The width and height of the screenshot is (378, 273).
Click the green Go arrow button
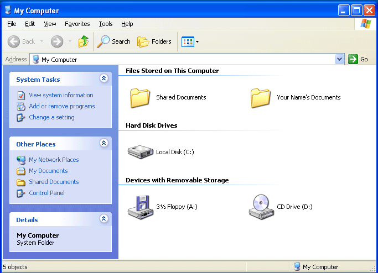click(x=353, y=59)
